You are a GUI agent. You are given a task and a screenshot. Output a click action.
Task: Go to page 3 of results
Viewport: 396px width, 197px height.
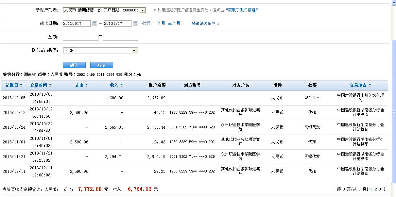click(380, 189)
